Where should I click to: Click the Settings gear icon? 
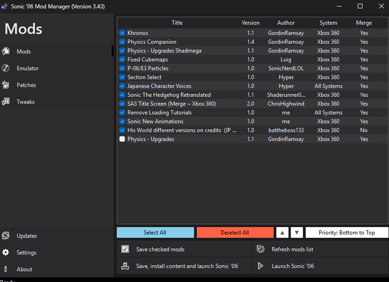6,252
